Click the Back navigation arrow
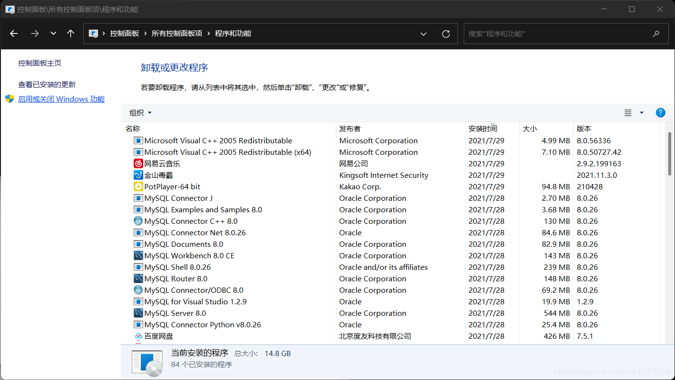Screen dimensions: 675x380 [x=14, y=34]
